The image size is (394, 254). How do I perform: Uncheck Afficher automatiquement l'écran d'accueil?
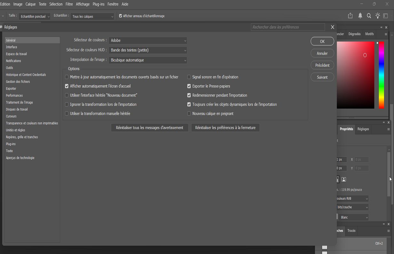(x=67, y=86)
